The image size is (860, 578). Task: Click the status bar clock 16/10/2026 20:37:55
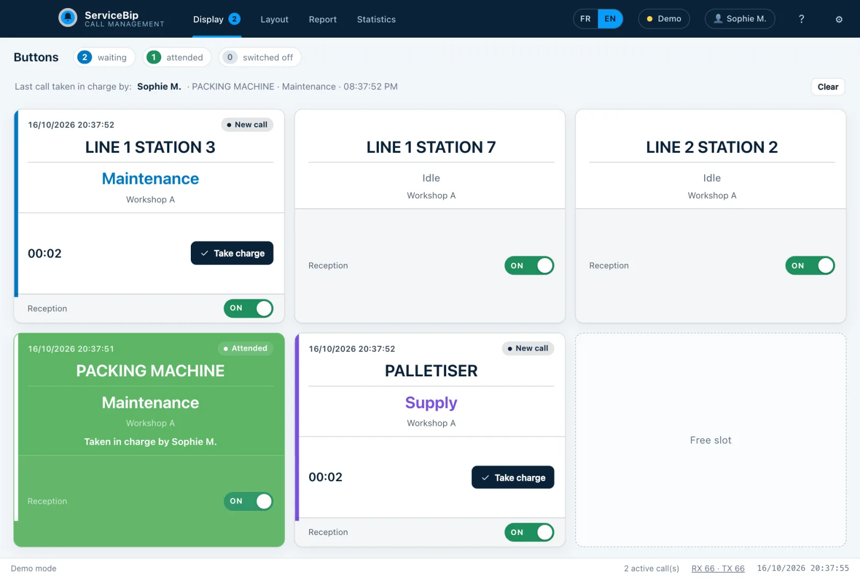click(803, 568)
